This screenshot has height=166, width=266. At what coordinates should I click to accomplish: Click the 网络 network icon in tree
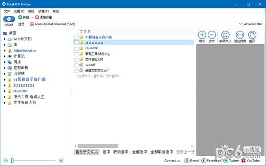(x=10, y=62)
